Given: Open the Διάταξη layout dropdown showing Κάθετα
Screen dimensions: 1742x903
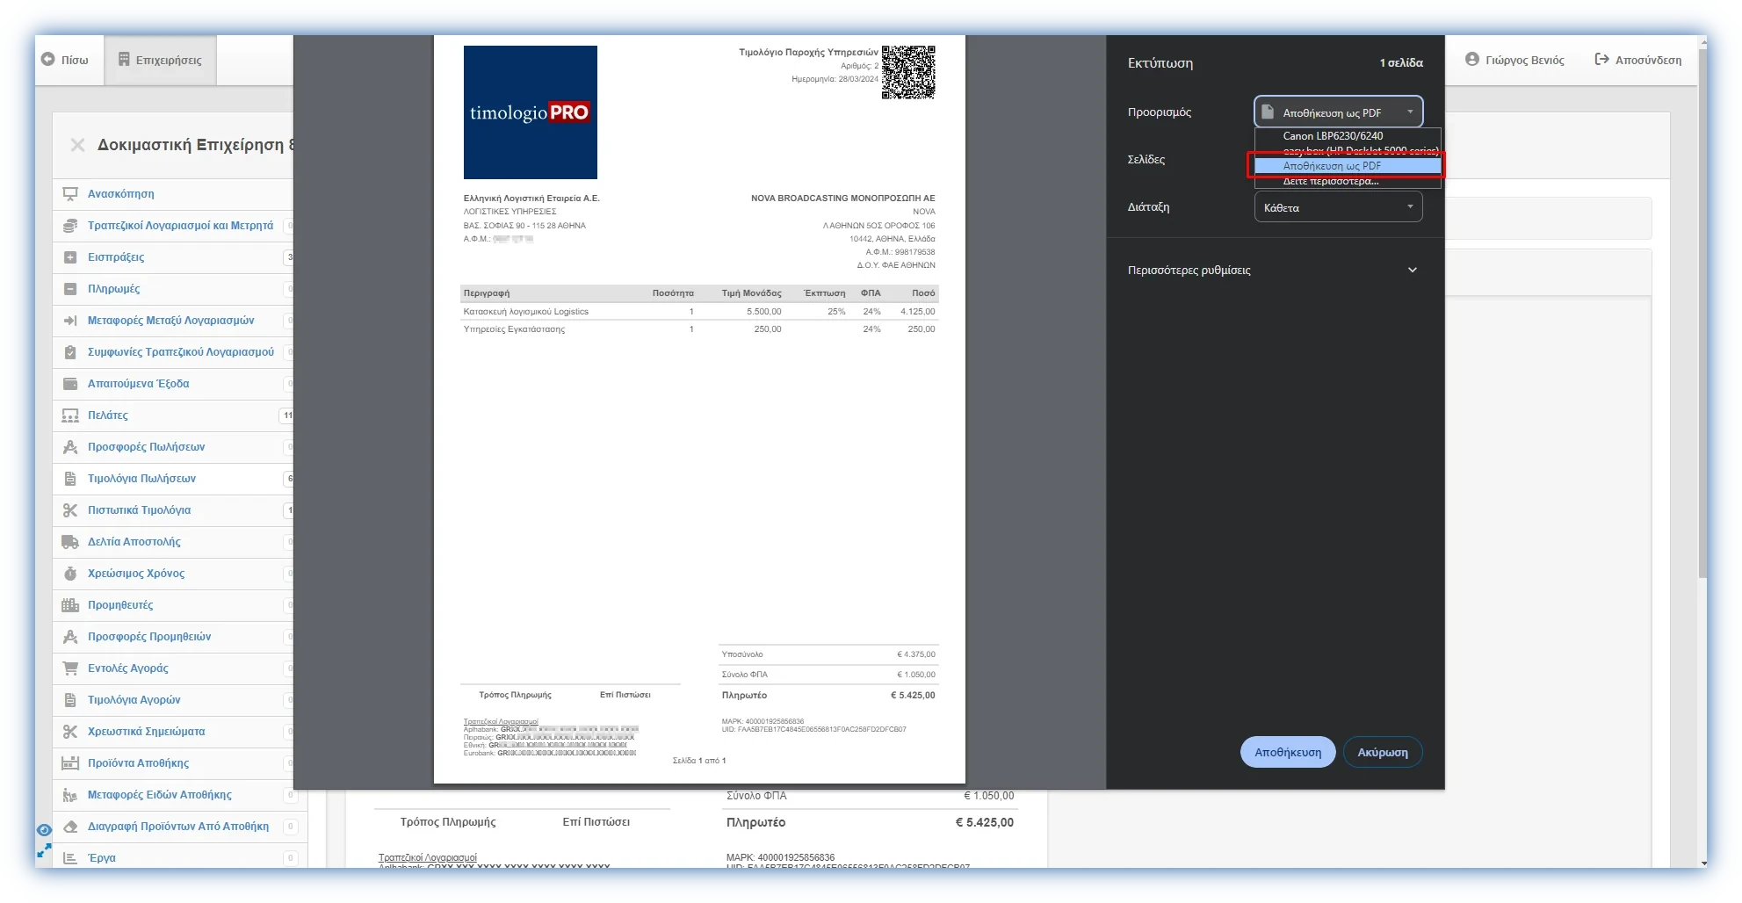Looking at the screenshot, I should 1338,207.
